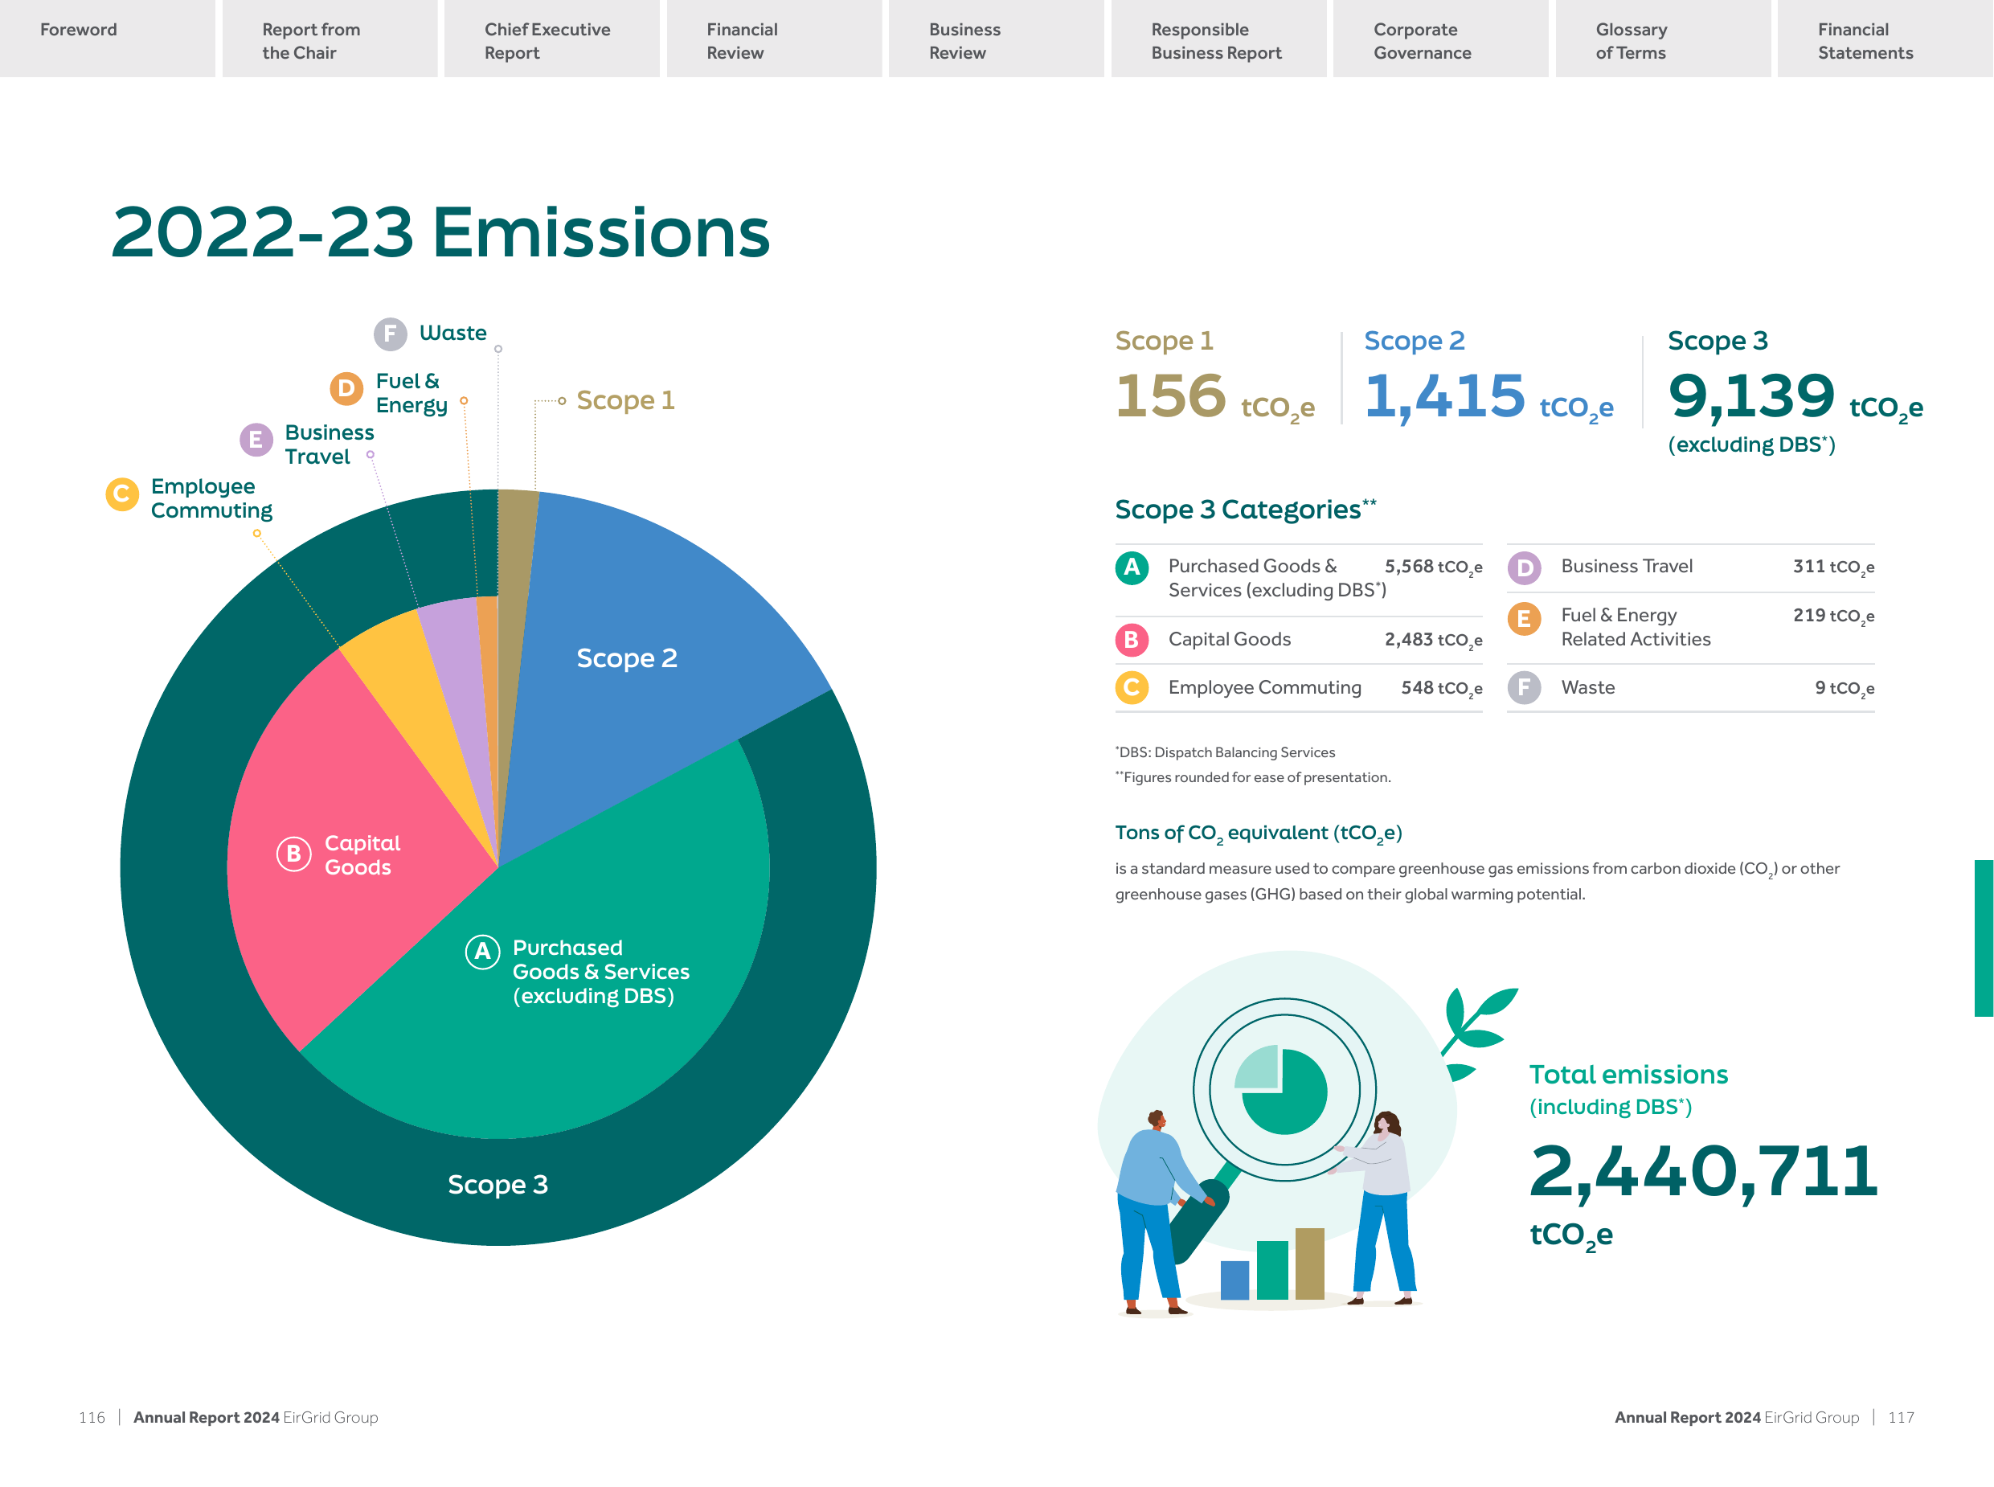Click the A circle icon on Purchased Goods slice
1994x1487 pixels.
click(482, 952)
